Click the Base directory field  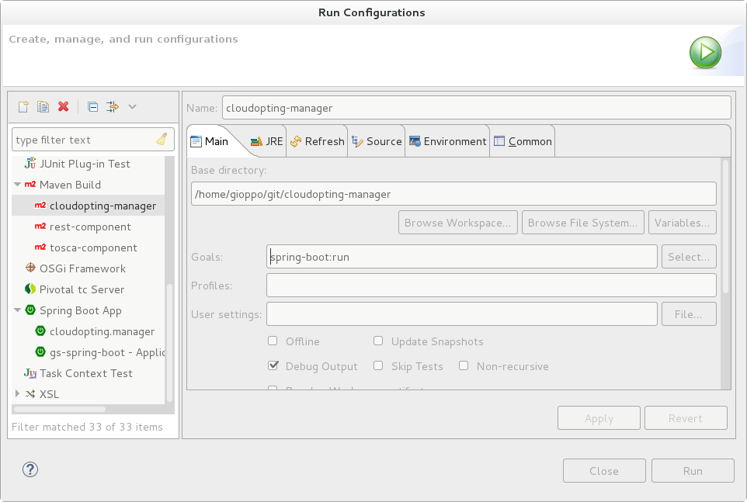point(453,194)
